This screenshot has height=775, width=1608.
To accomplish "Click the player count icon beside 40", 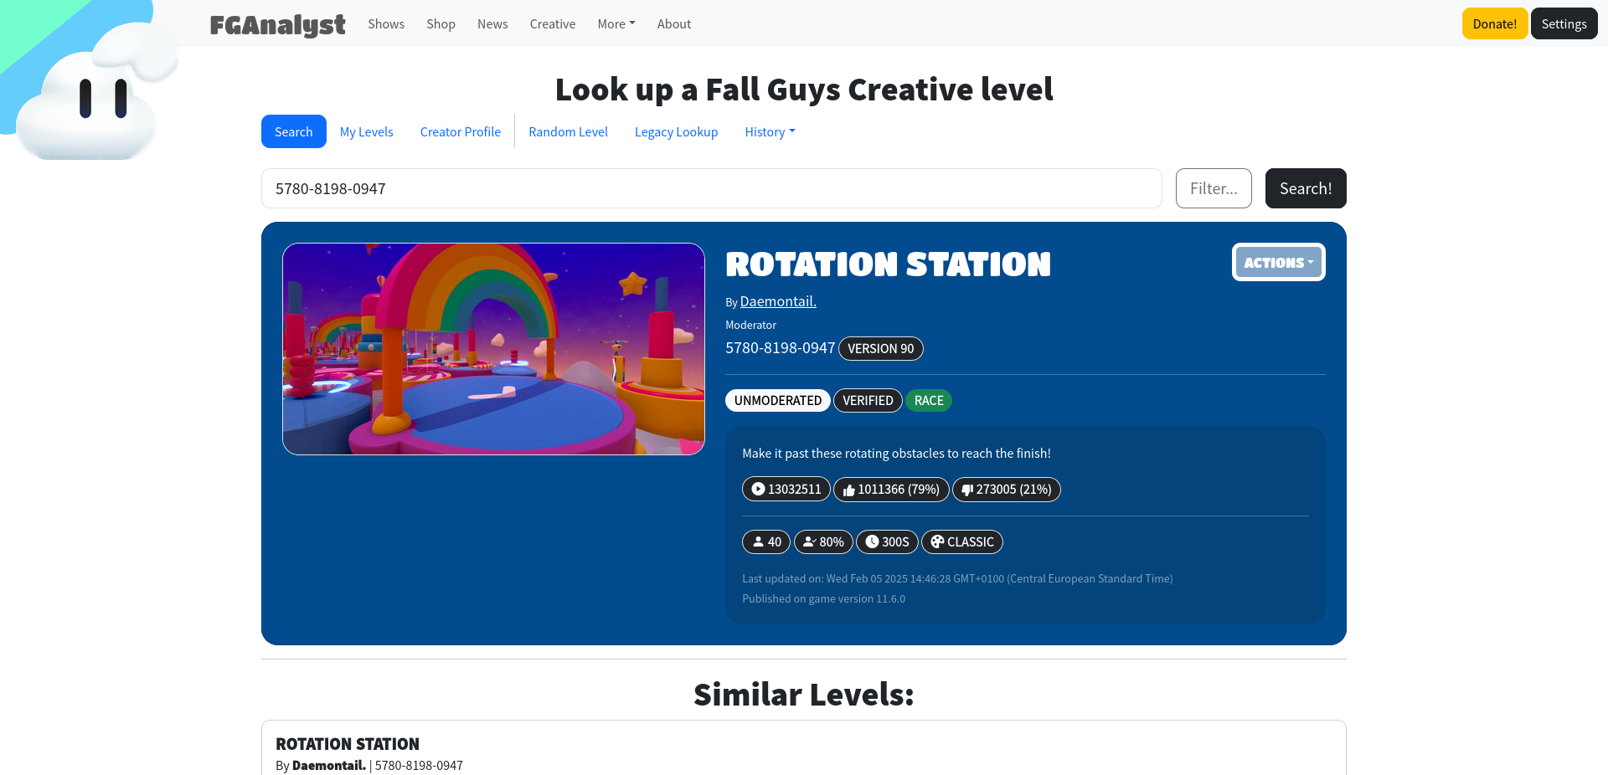I will (x=758, y=541).
